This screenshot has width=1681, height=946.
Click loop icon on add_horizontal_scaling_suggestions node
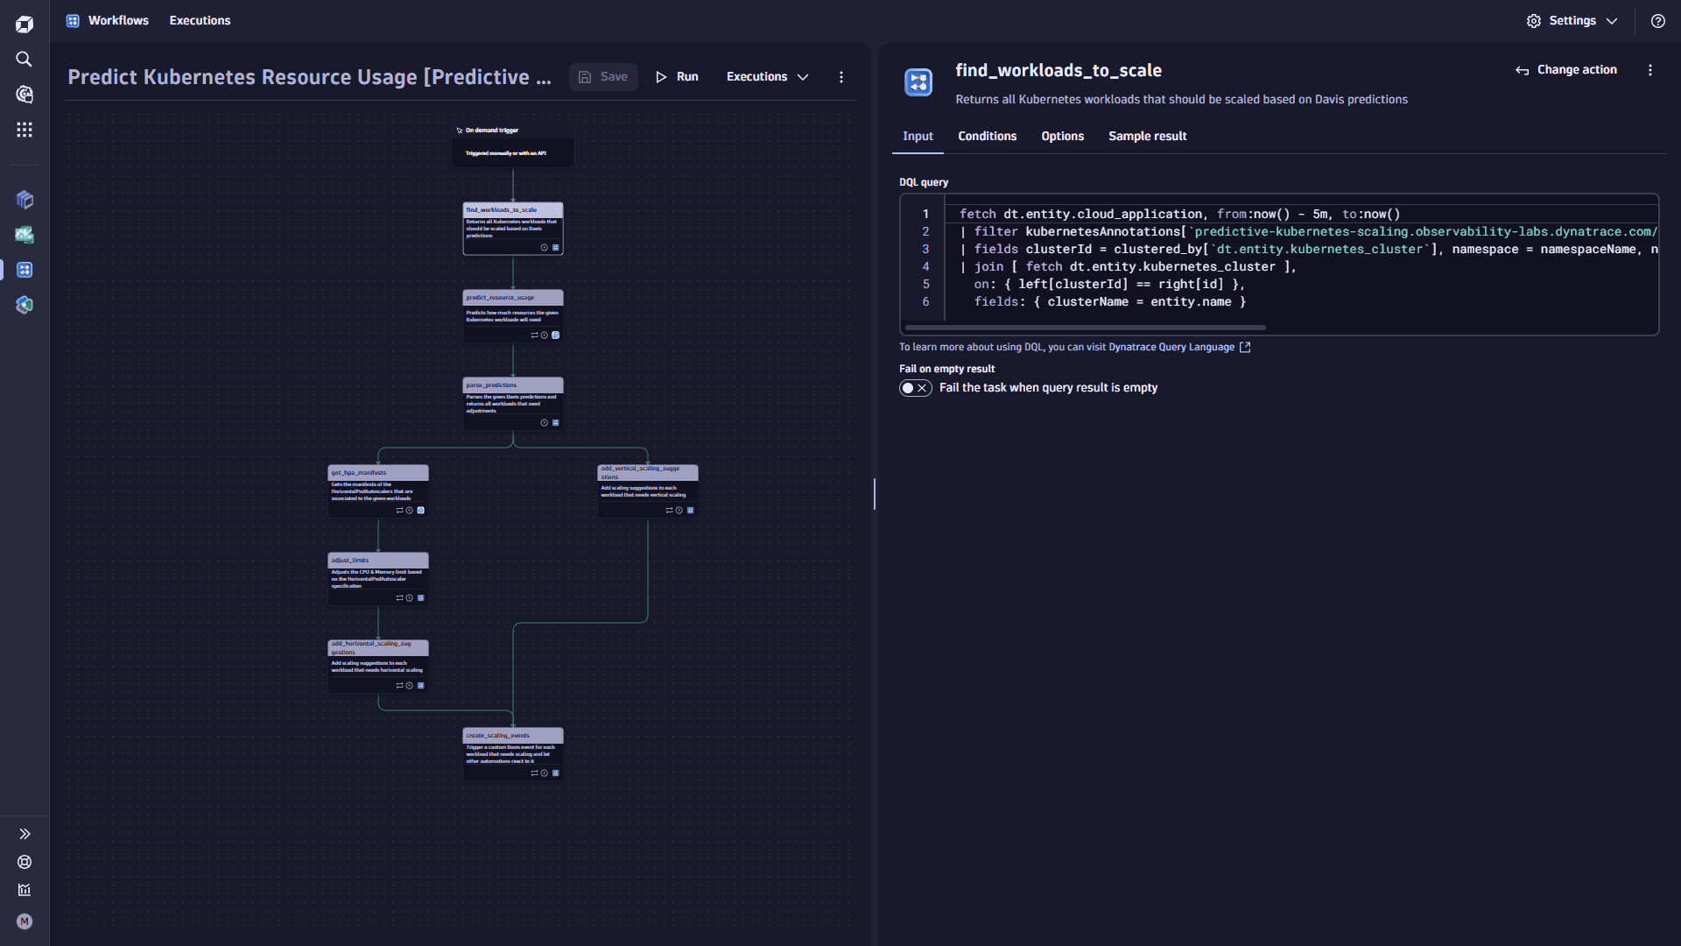399,686
